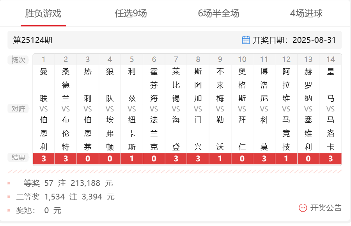Click the draw date 2025-08-31
The image size is (351, 226).
coord(314,40)
